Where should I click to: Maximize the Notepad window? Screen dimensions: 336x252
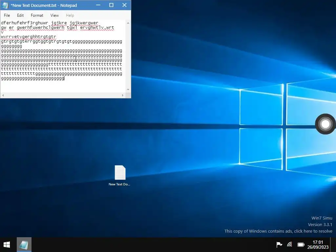click(x=111, y=5)
